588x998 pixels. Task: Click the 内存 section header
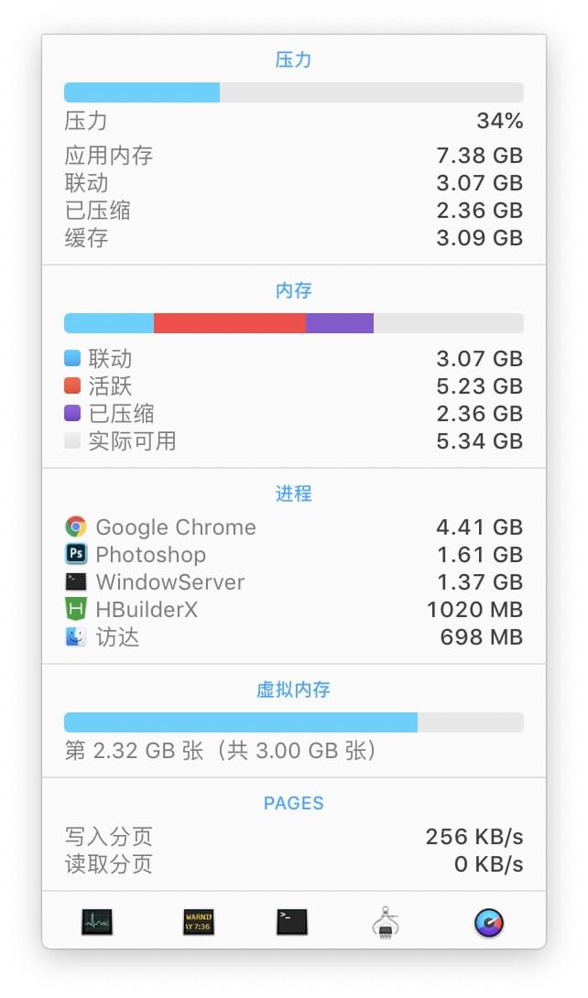coord(293,290)
